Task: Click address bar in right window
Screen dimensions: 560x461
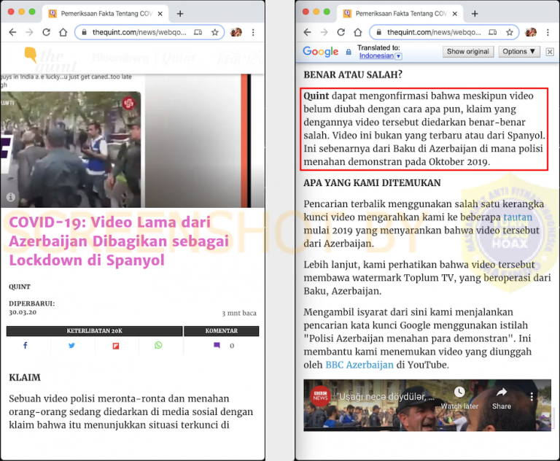Action: [x=444, y=33]
